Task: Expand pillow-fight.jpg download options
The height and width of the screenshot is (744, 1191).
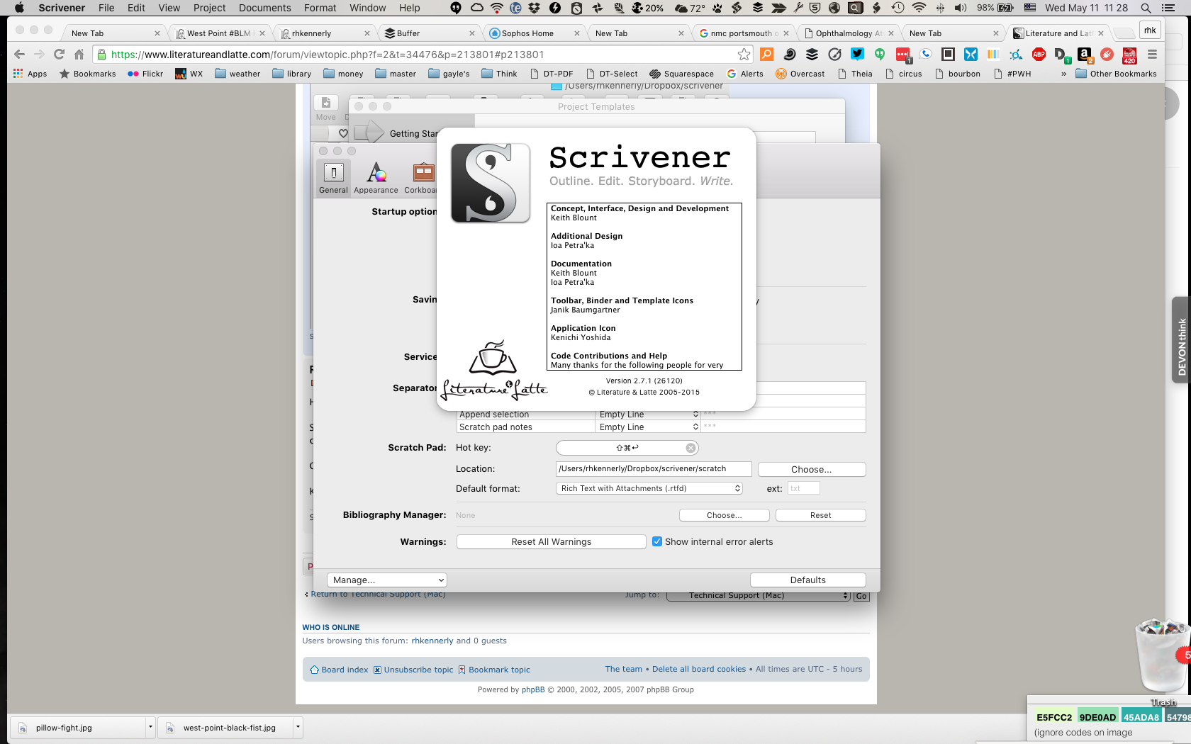Action: pos(150,727)
